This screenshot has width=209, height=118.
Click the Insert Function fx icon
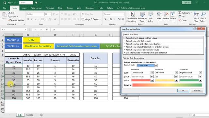tap(47, 29)
